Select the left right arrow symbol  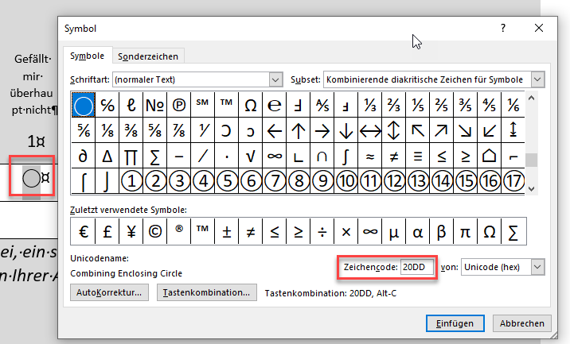click(x=369, y=130)
